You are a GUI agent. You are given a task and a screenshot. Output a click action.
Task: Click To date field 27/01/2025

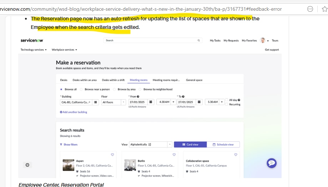[186, 102]
